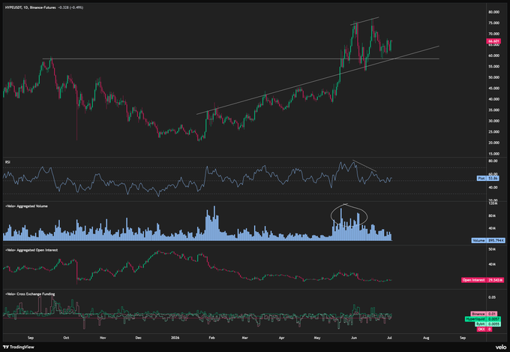Click the 80.00 RSI axis label

(493, 161)
